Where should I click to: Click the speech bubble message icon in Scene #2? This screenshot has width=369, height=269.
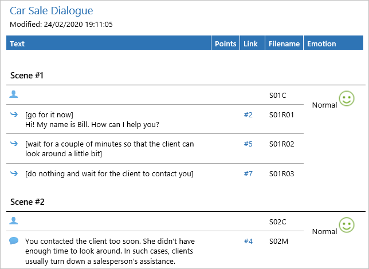click(x=14, y=241)
